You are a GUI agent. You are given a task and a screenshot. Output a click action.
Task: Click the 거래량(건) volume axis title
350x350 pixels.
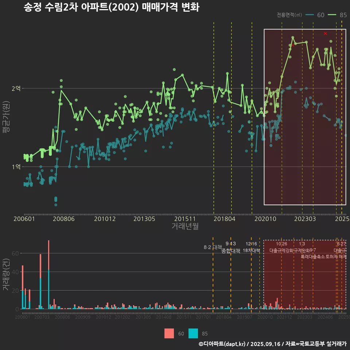[x=6, y=275]
